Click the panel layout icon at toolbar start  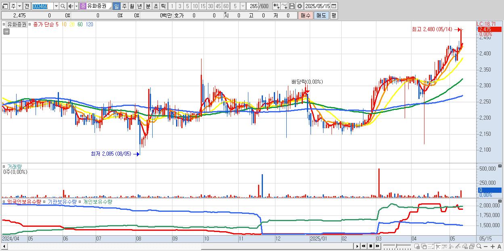click(5, 6)
